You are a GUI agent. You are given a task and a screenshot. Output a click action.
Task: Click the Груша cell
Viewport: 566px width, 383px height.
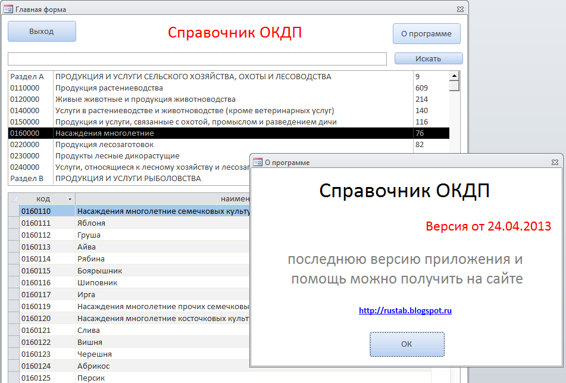(x=163, y=235)
